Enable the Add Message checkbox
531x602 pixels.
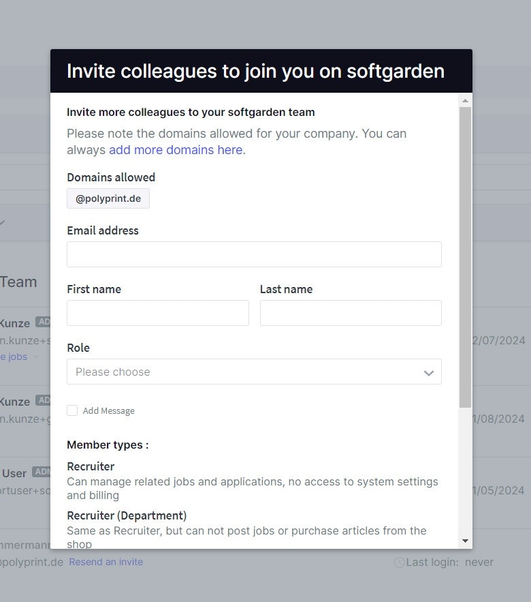[72, 410]
